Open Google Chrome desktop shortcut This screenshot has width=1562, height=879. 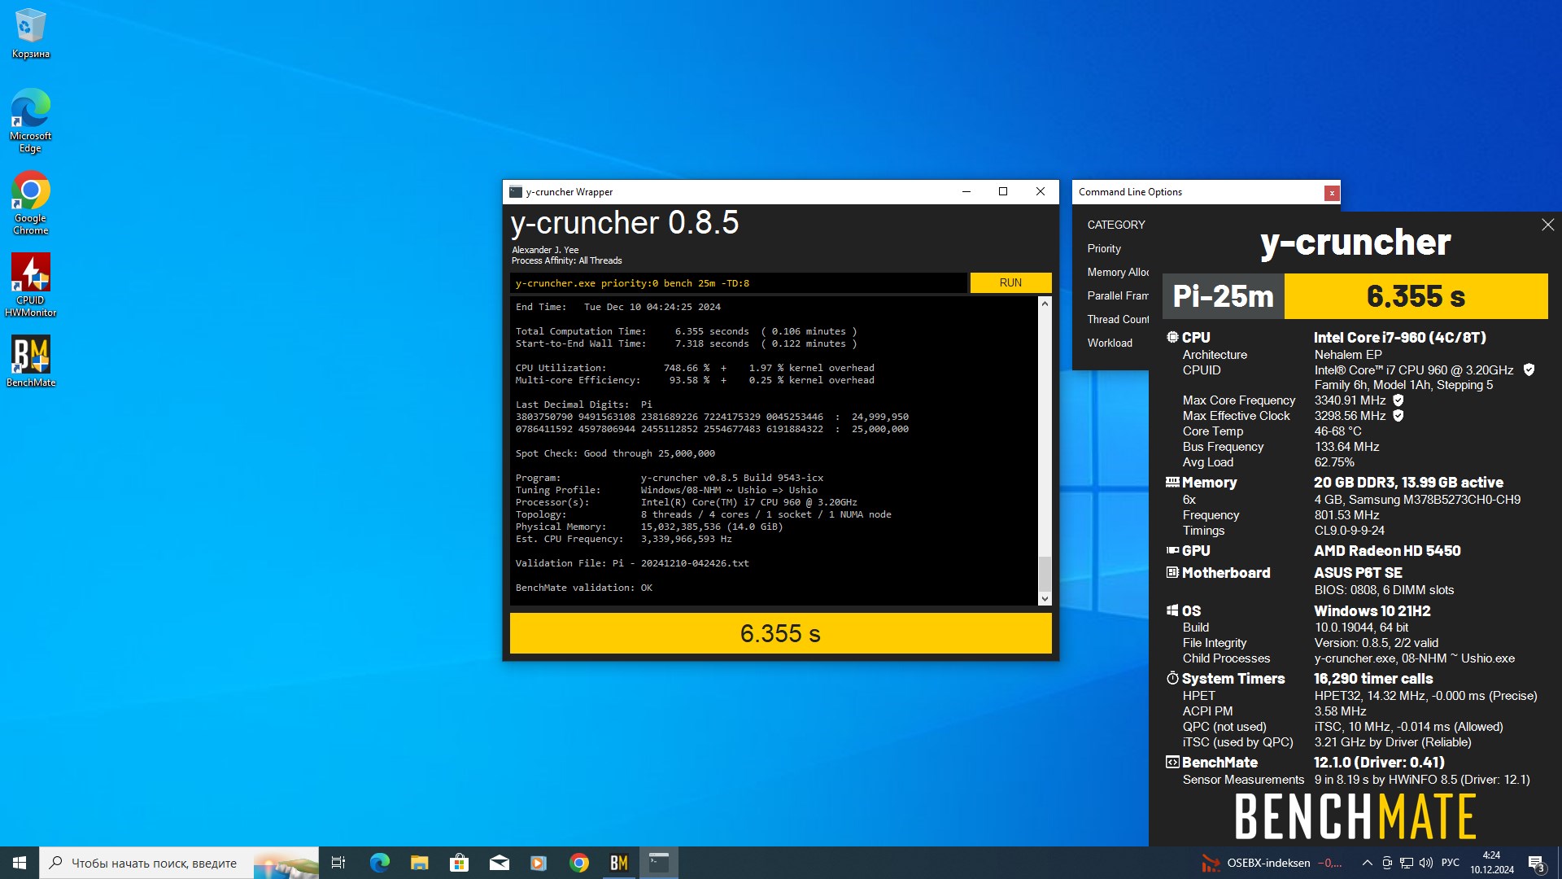tap(31, 203)
